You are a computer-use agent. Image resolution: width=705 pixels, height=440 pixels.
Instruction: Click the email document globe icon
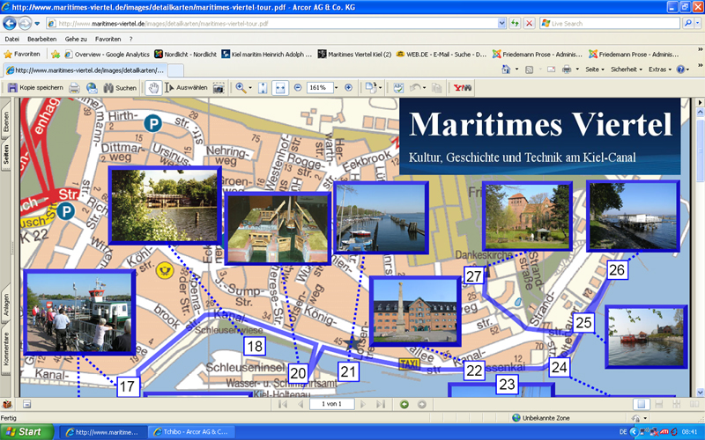click(92, 88)
